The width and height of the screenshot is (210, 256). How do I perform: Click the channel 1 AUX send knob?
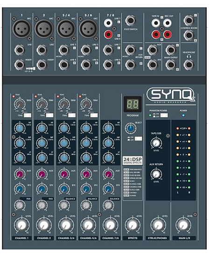click(x=20, y=174)
